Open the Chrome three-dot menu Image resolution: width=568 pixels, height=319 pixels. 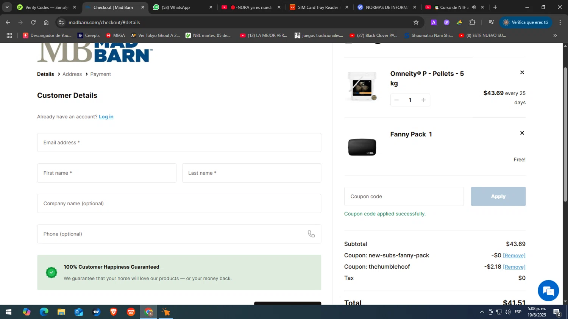560,22
